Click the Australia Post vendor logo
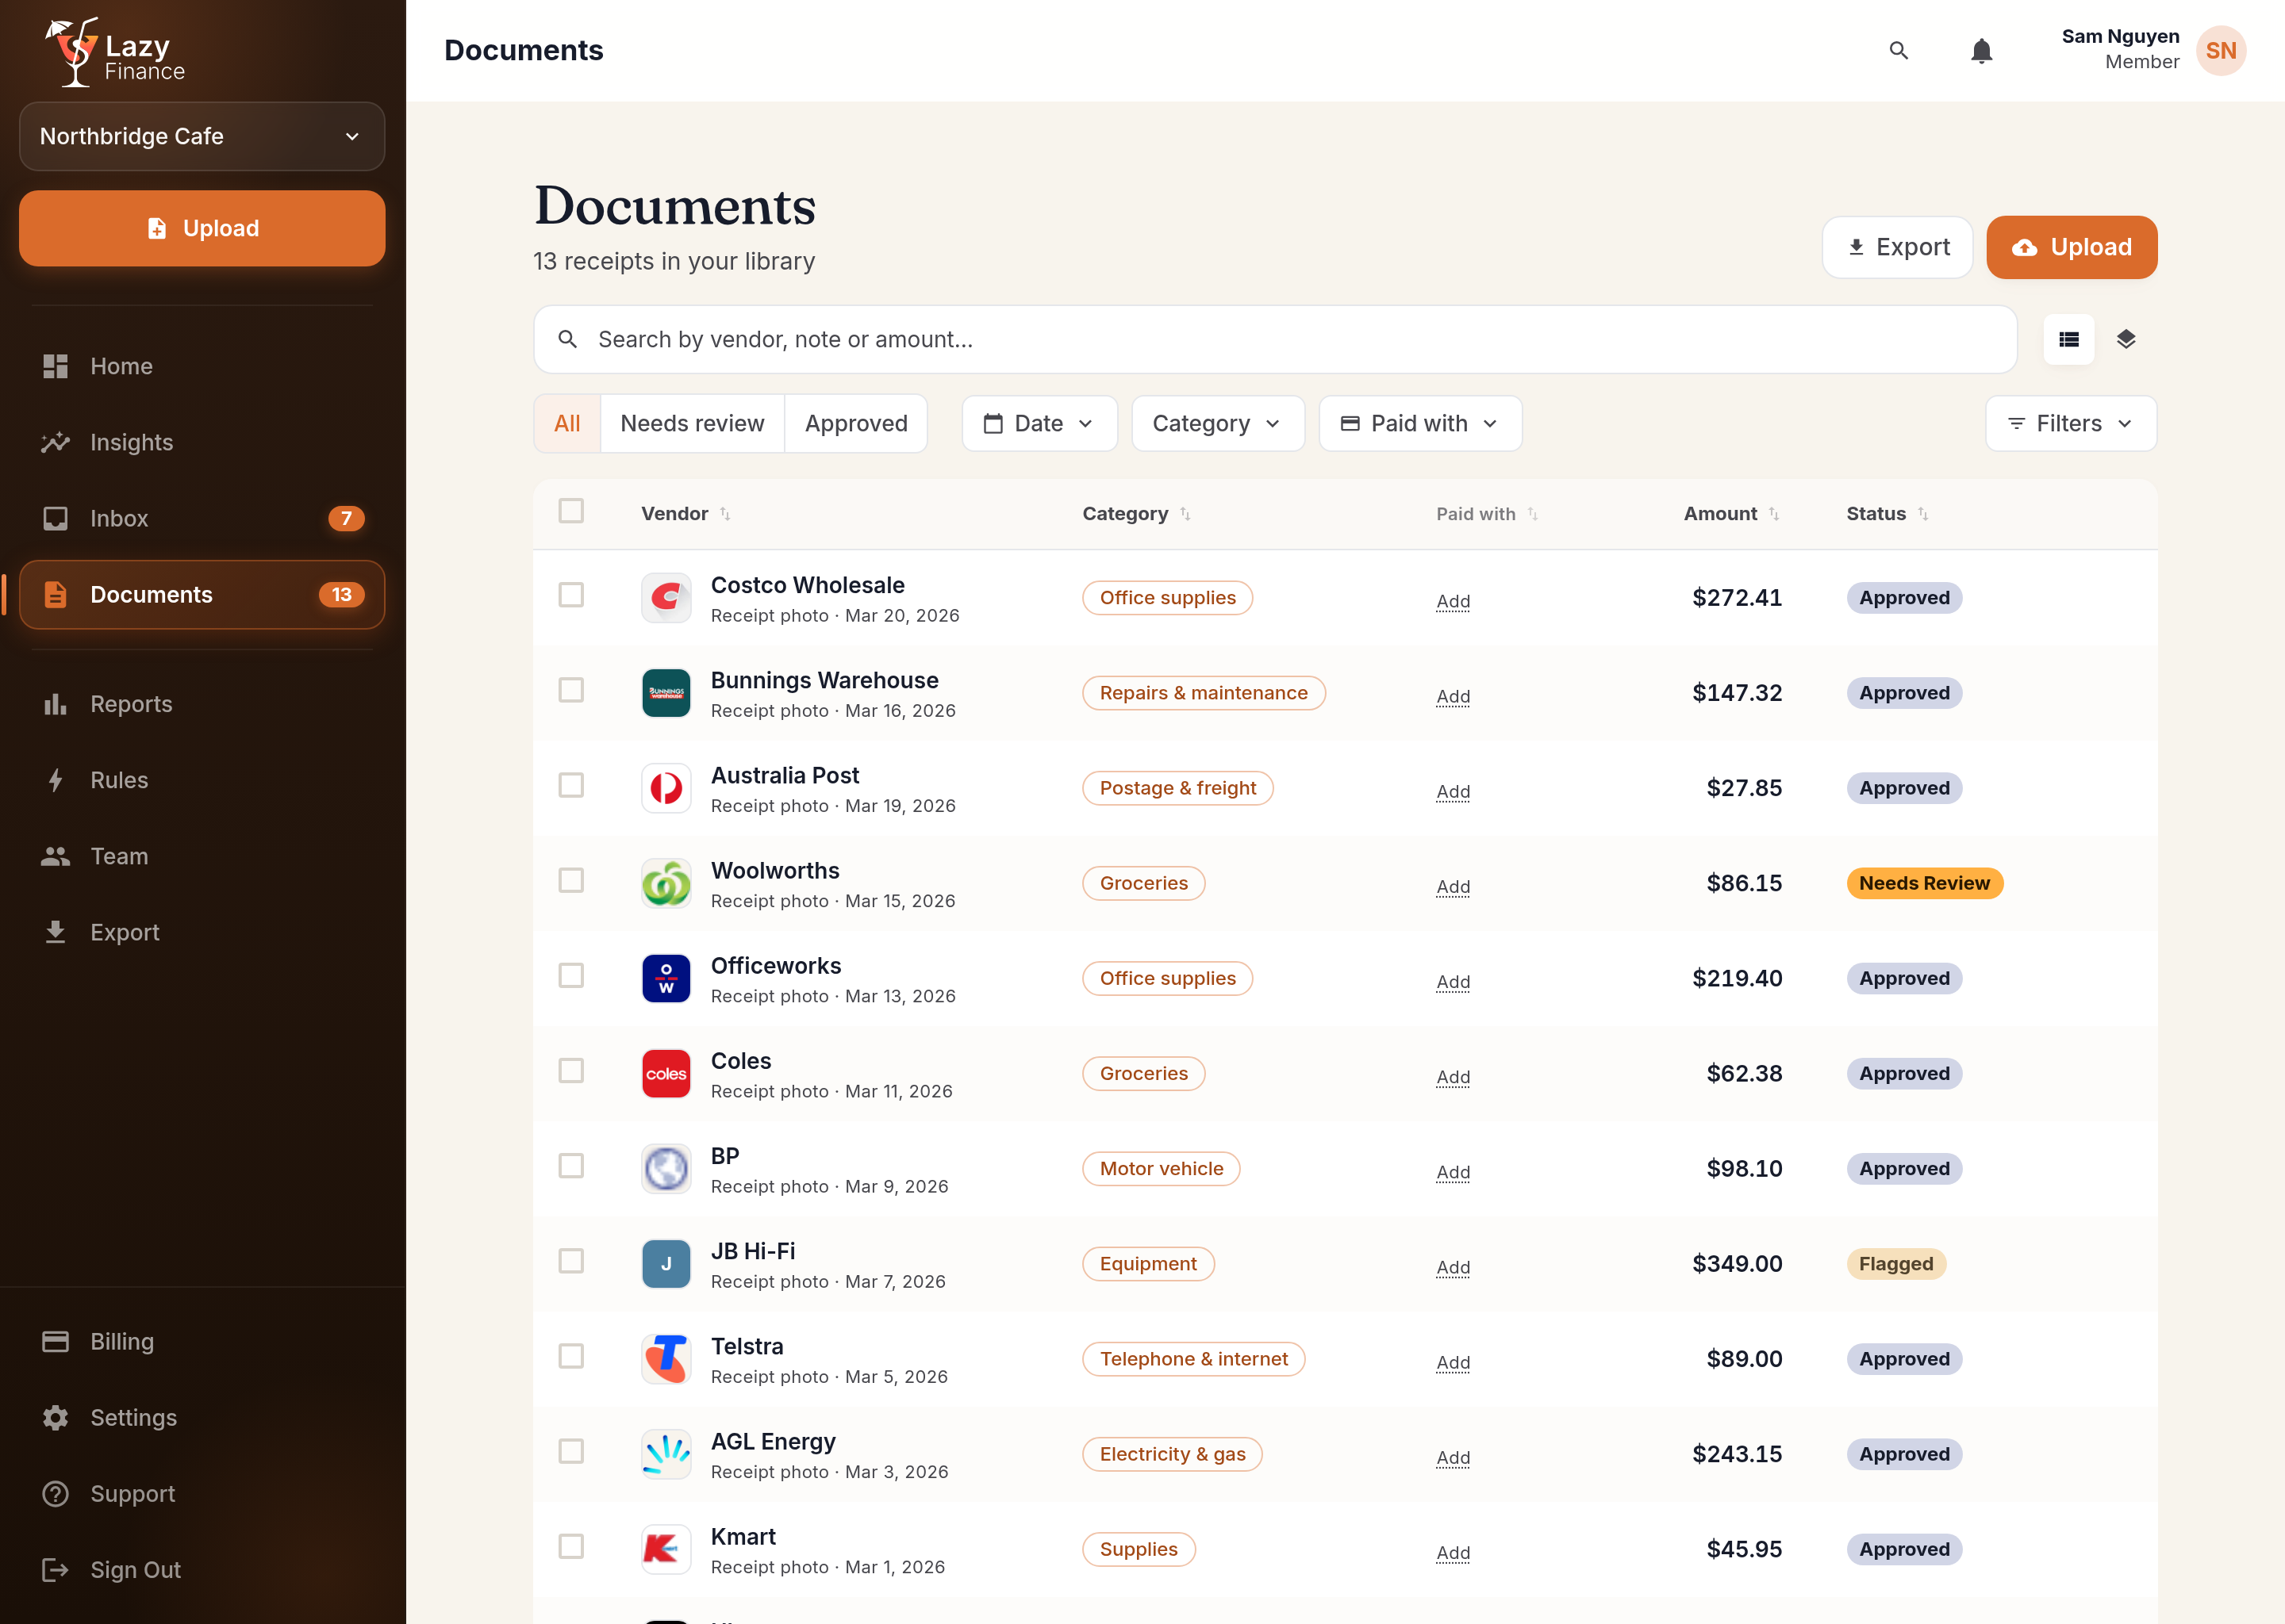This screenshot has height=1624, width=2285. (x=666, y=788)
